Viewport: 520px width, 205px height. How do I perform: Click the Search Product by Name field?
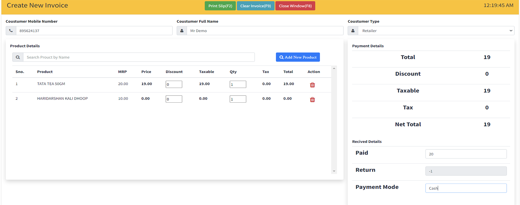pos(139,57)
